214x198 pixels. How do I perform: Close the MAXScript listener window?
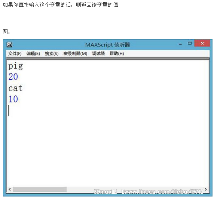[202, 43]
